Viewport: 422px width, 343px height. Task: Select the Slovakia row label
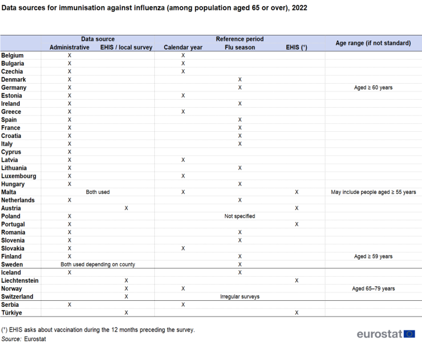(13, 249)
